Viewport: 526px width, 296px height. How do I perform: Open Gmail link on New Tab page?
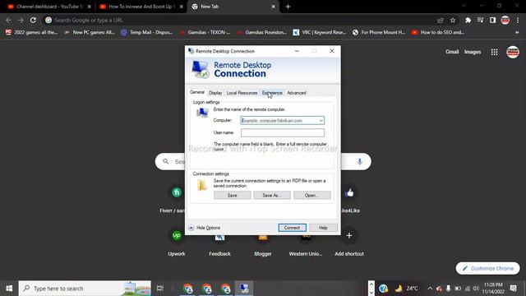452,52
